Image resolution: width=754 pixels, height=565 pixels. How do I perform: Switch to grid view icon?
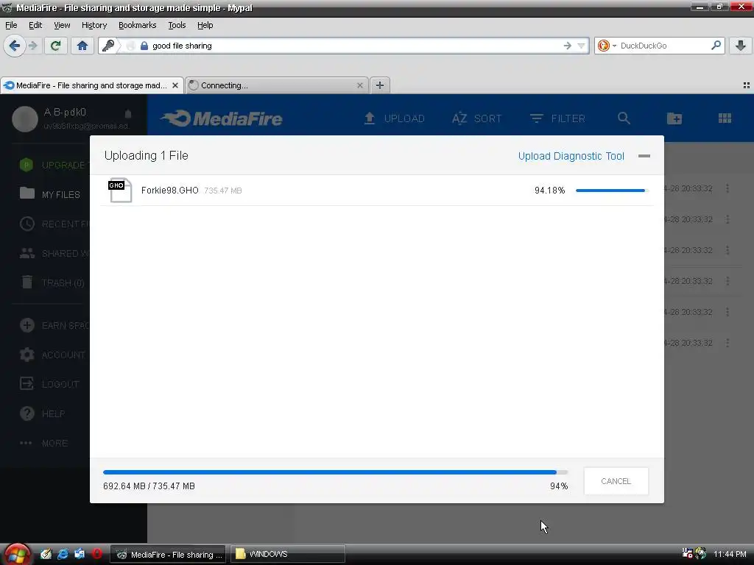[x=725, y=118]
